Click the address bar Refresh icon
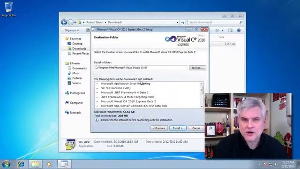This screenshot has width=300, height=169. coord(183,23)
